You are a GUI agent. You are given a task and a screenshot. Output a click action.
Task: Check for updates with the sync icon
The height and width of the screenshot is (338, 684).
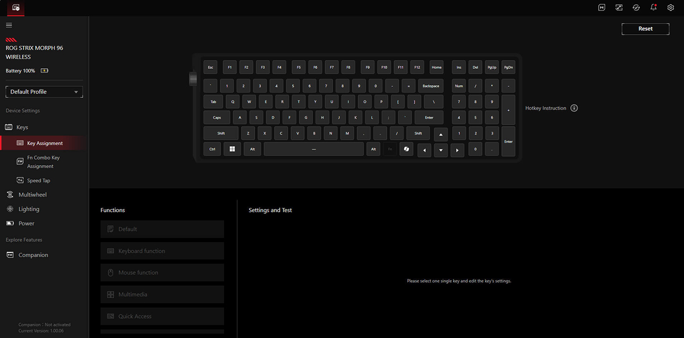636,7
